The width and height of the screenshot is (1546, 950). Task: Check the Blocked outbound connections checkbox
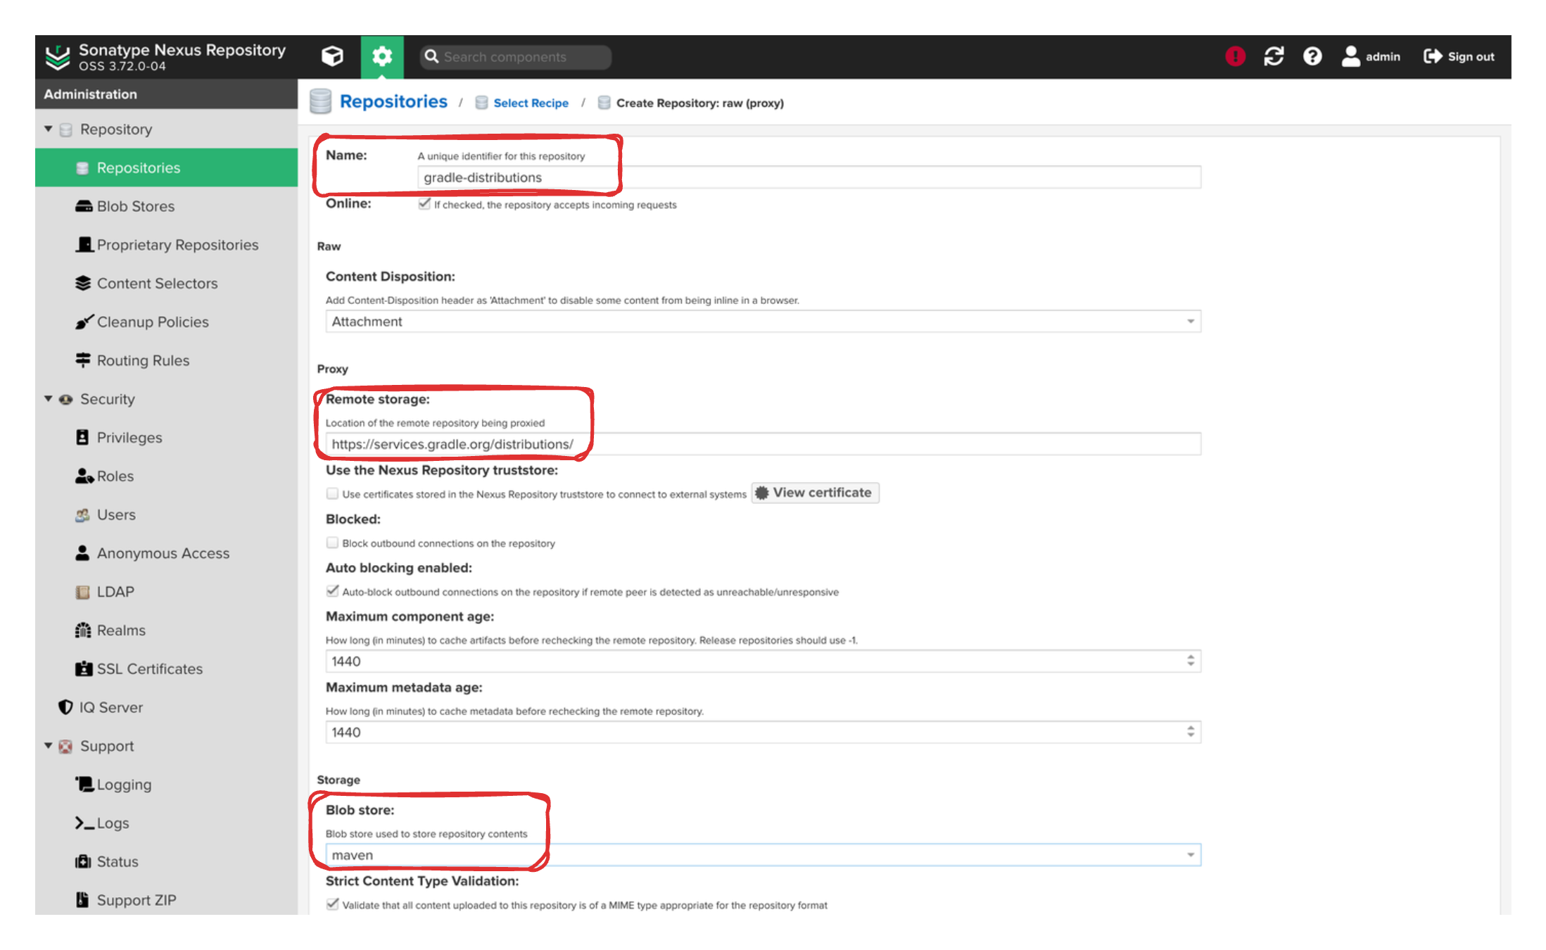332,543
